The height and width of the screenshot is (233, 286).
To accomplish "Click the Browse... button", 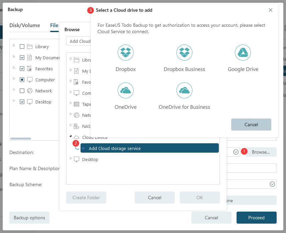I will click(x=261, y=152).
